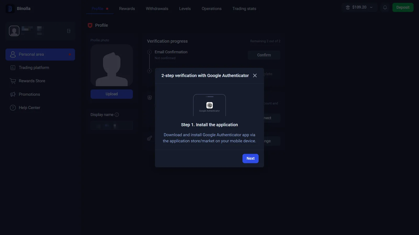Click the user avatar icon in sidebar
The image size is (419, 235).
click(14, 31)
